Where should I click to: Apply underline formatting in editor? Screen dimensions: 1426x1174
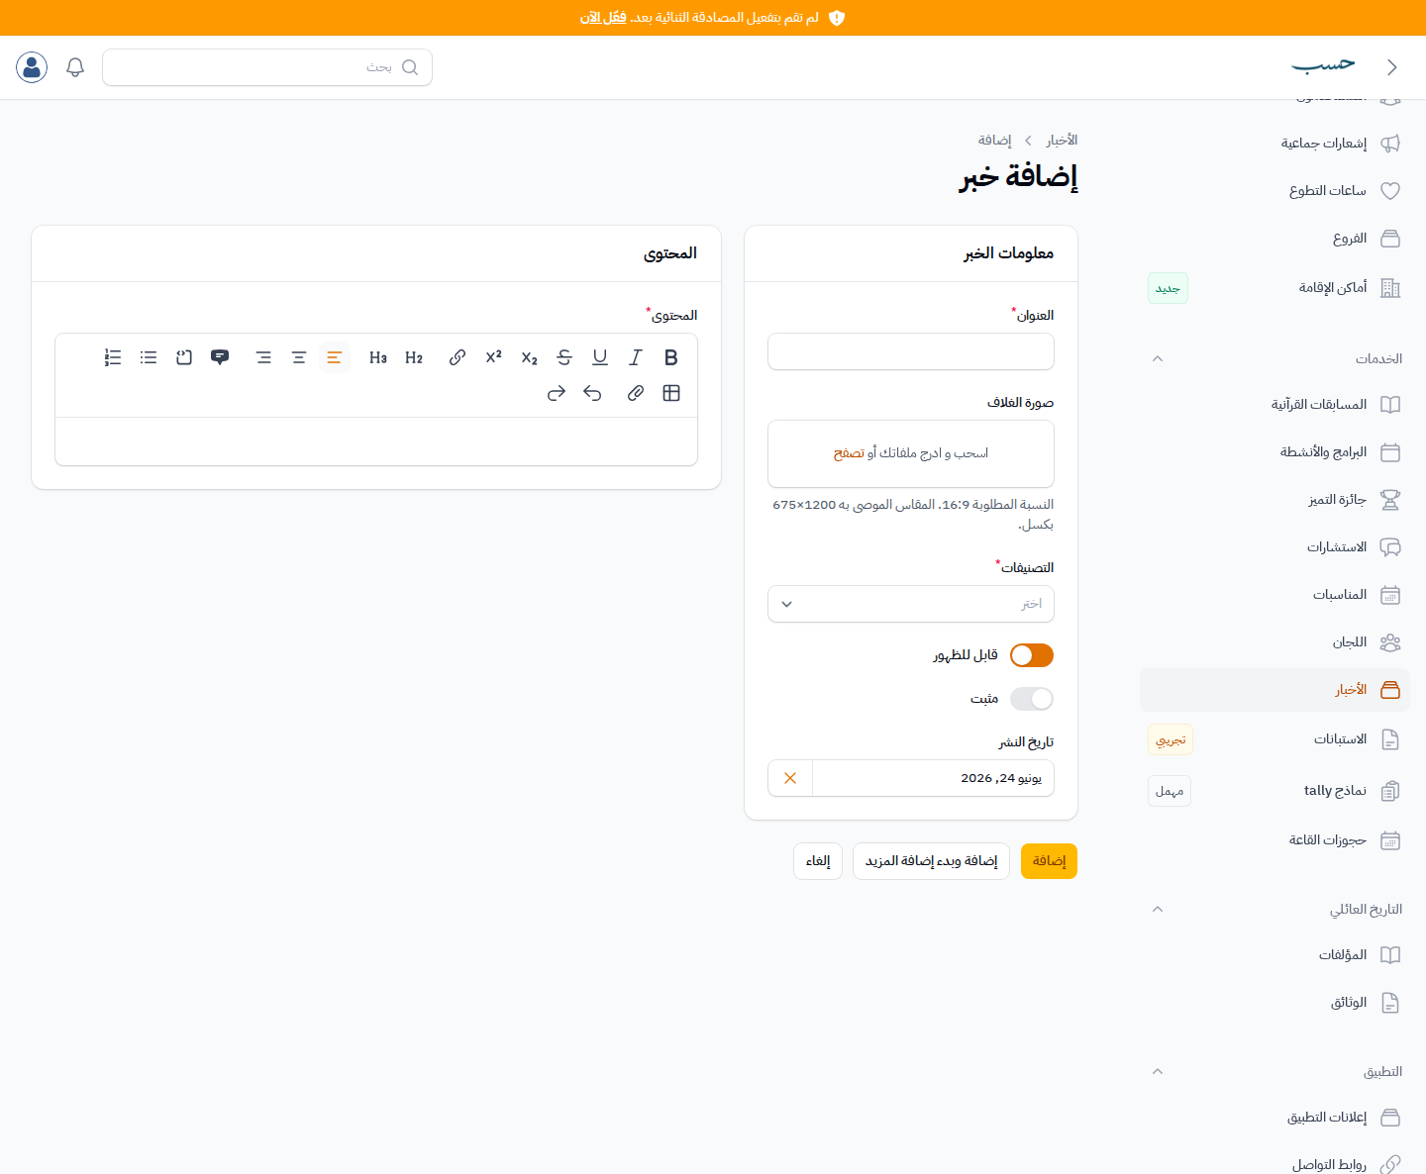click(x=600, y=357)
